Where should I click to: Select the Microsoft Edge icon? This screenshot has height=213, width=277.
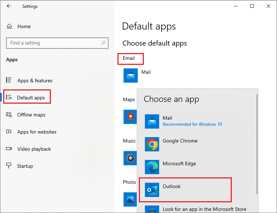pyautogui.click(x=152, y=167)
